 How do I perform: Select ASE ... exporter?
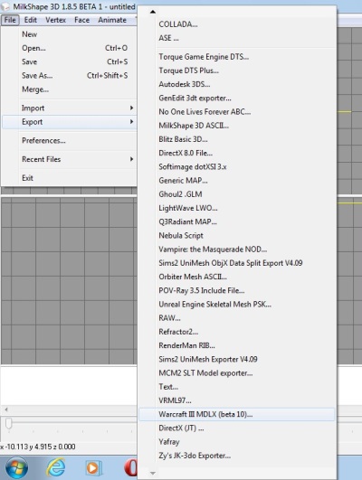pos(236,38)
